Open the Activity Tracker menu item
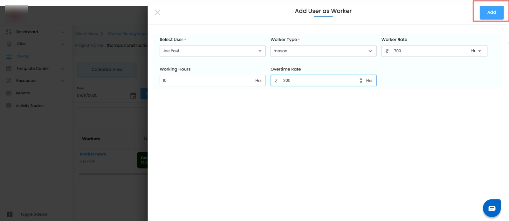The height and width of the screenshot is (221, 509). click(30, 106)
